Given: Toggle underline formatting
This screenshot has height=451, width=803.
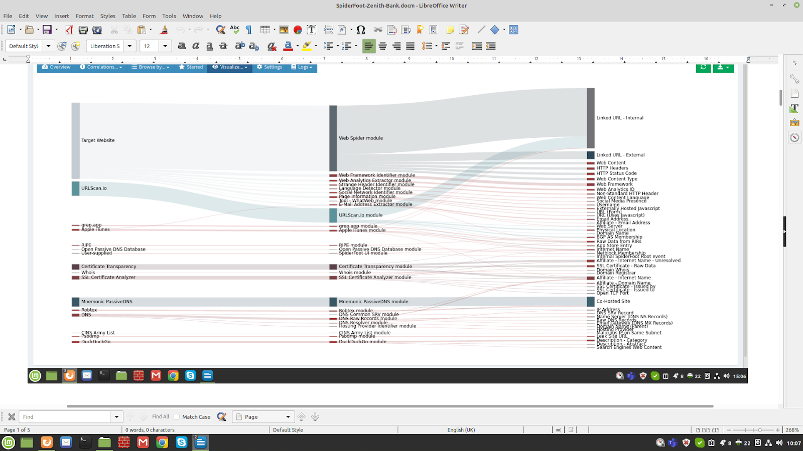Looking at the screenshot, I should (x=210, y=46).
